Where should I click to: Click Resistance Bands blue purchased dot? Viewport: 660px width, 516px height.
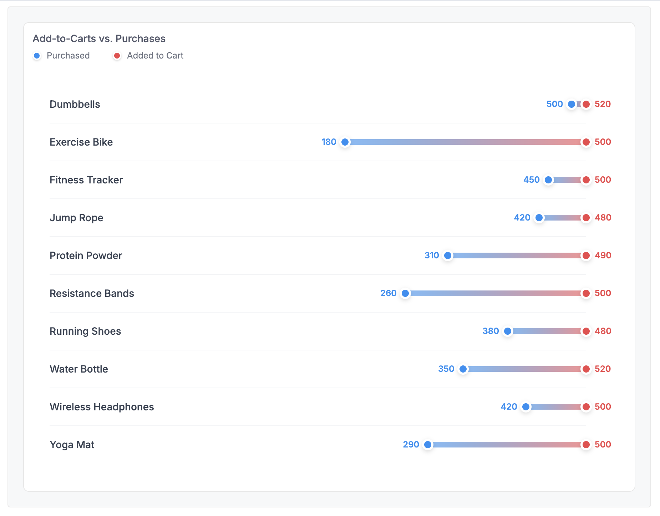click(x=405, y=293)
